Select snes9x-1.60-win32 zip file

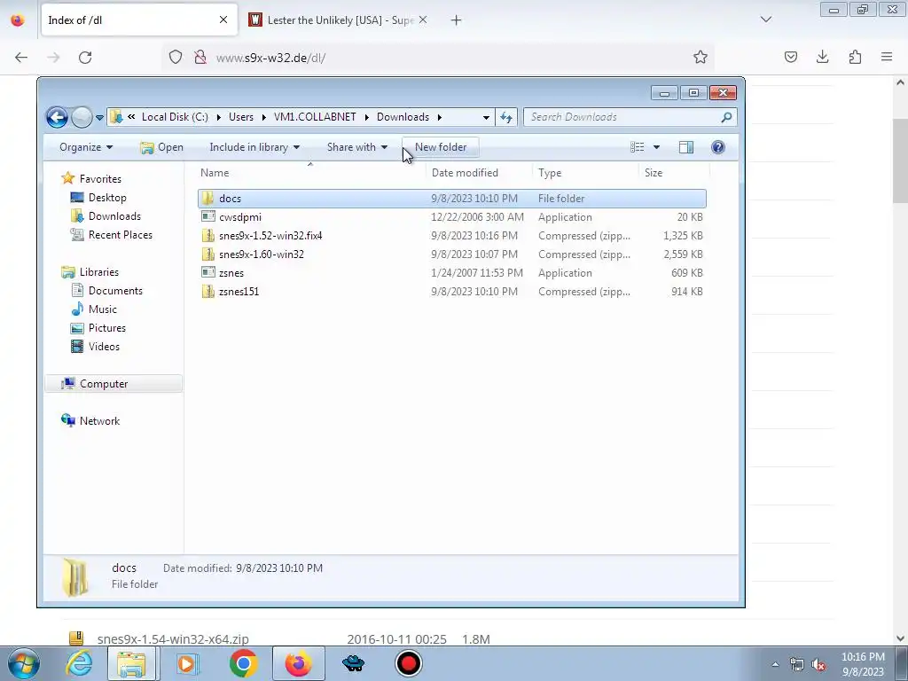[451, 254]
